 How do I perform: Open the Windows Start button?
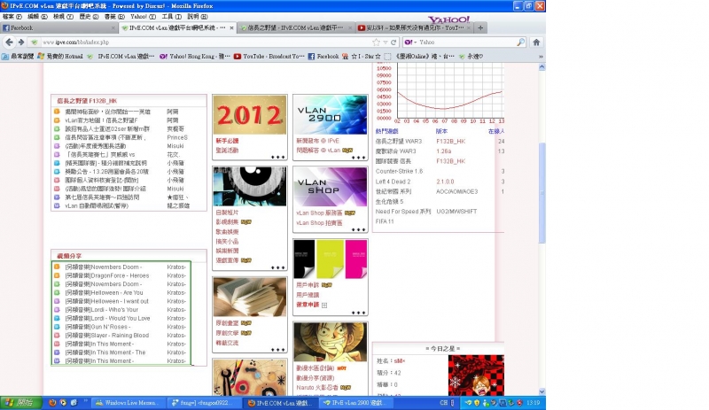click(x=20, y=402)
